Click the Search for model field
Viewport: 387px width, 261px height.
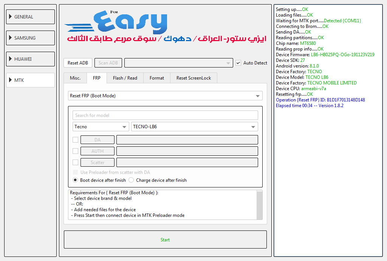tap(165, 115)
